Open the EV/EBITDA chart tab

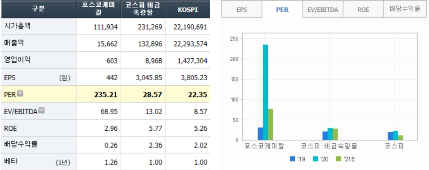(x=323, y=9)
